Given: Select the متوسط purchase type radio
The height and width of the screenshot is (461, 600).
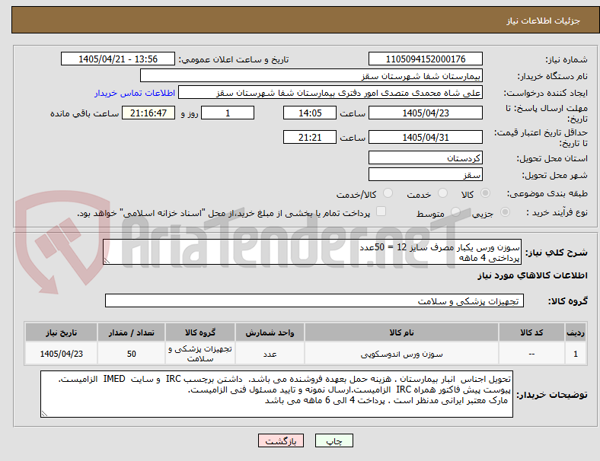Looking at the screenshot, I should [455, 211].
